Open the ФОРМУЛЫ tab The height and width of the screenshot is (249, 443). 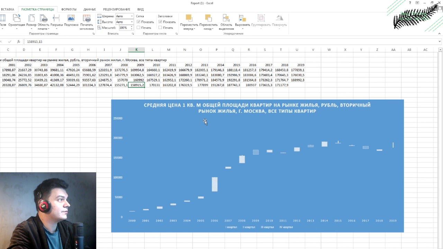coord(69,9)
